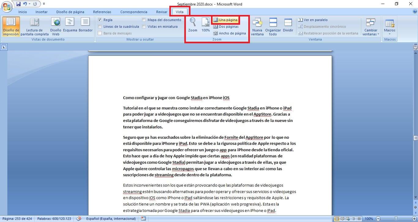Toggle ruler button above vertical scrollbar
This screenshot has width=418, height=222.
click(415, 47)
